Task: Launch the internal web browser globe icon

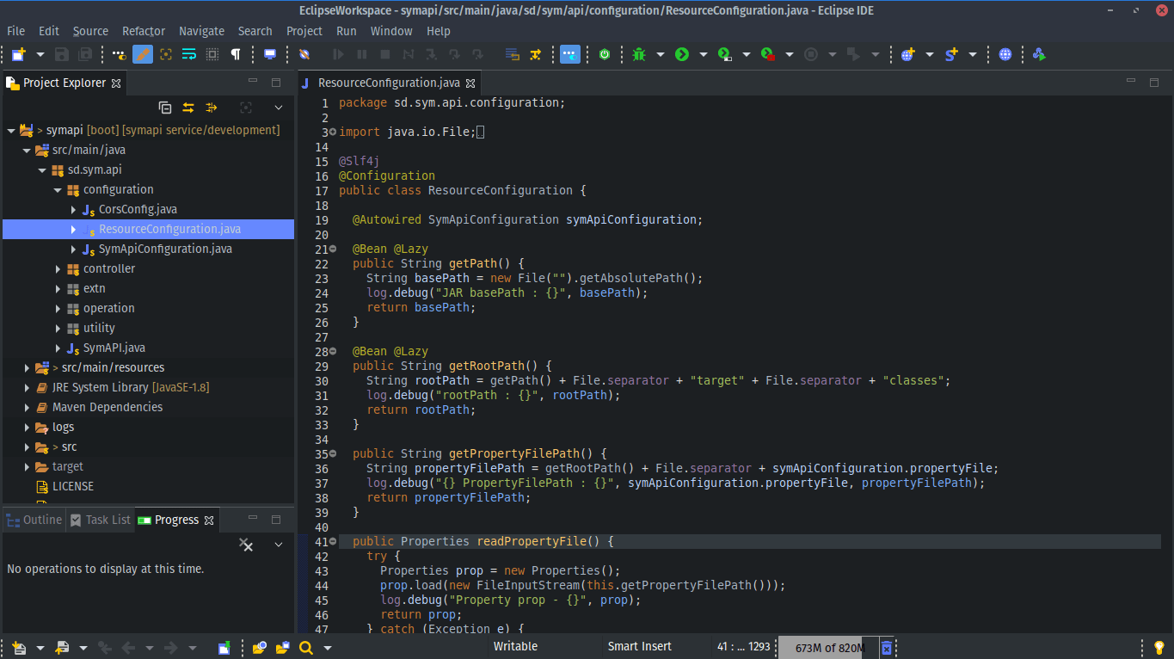Action: pyautogui.click(x=1005, y=54)
